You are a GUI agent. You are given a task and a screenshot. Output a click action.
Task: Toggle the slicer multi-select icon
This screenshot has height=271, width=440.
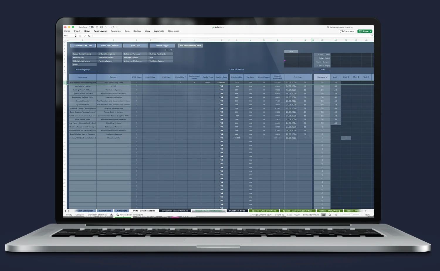pyautogui.click(x=166, y=50)
